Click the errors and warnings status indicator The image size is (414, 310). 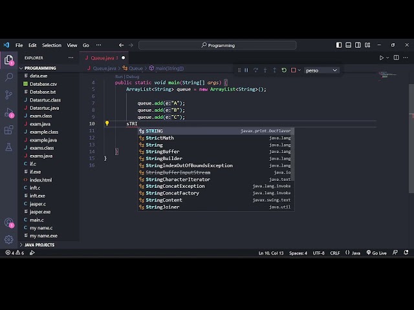(x=15, y=253)
